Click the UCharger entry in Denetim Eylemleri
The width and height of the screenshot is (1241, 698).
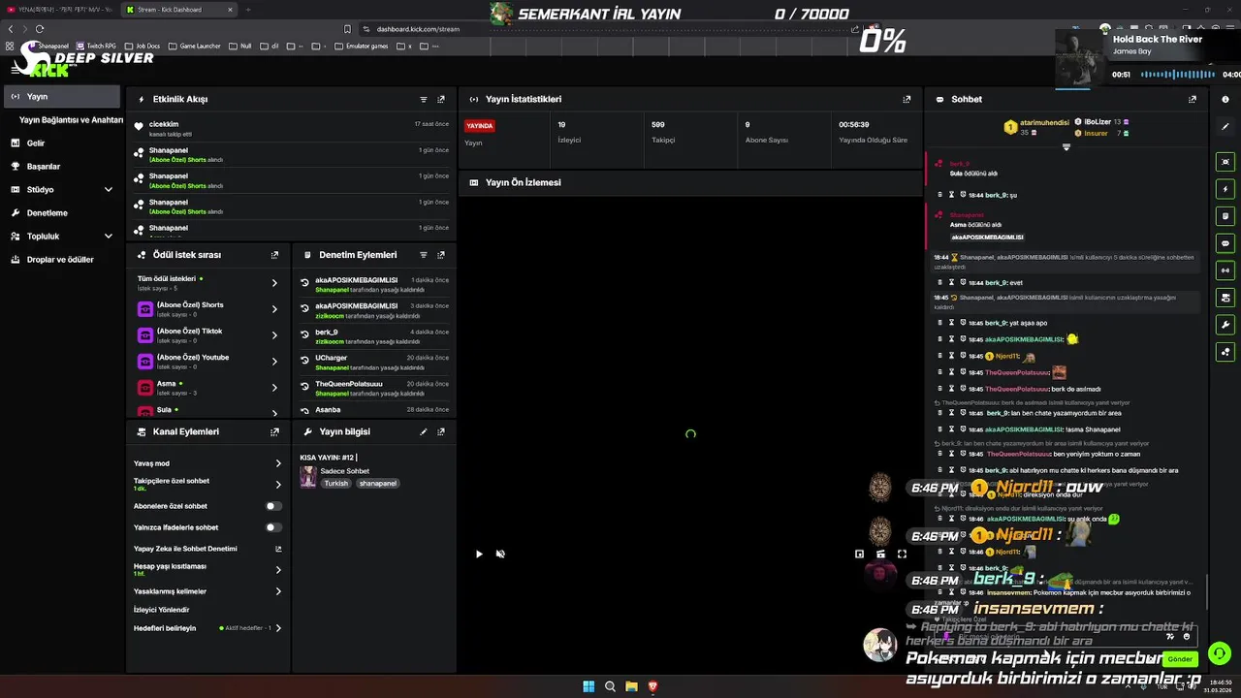pos(374,362)
